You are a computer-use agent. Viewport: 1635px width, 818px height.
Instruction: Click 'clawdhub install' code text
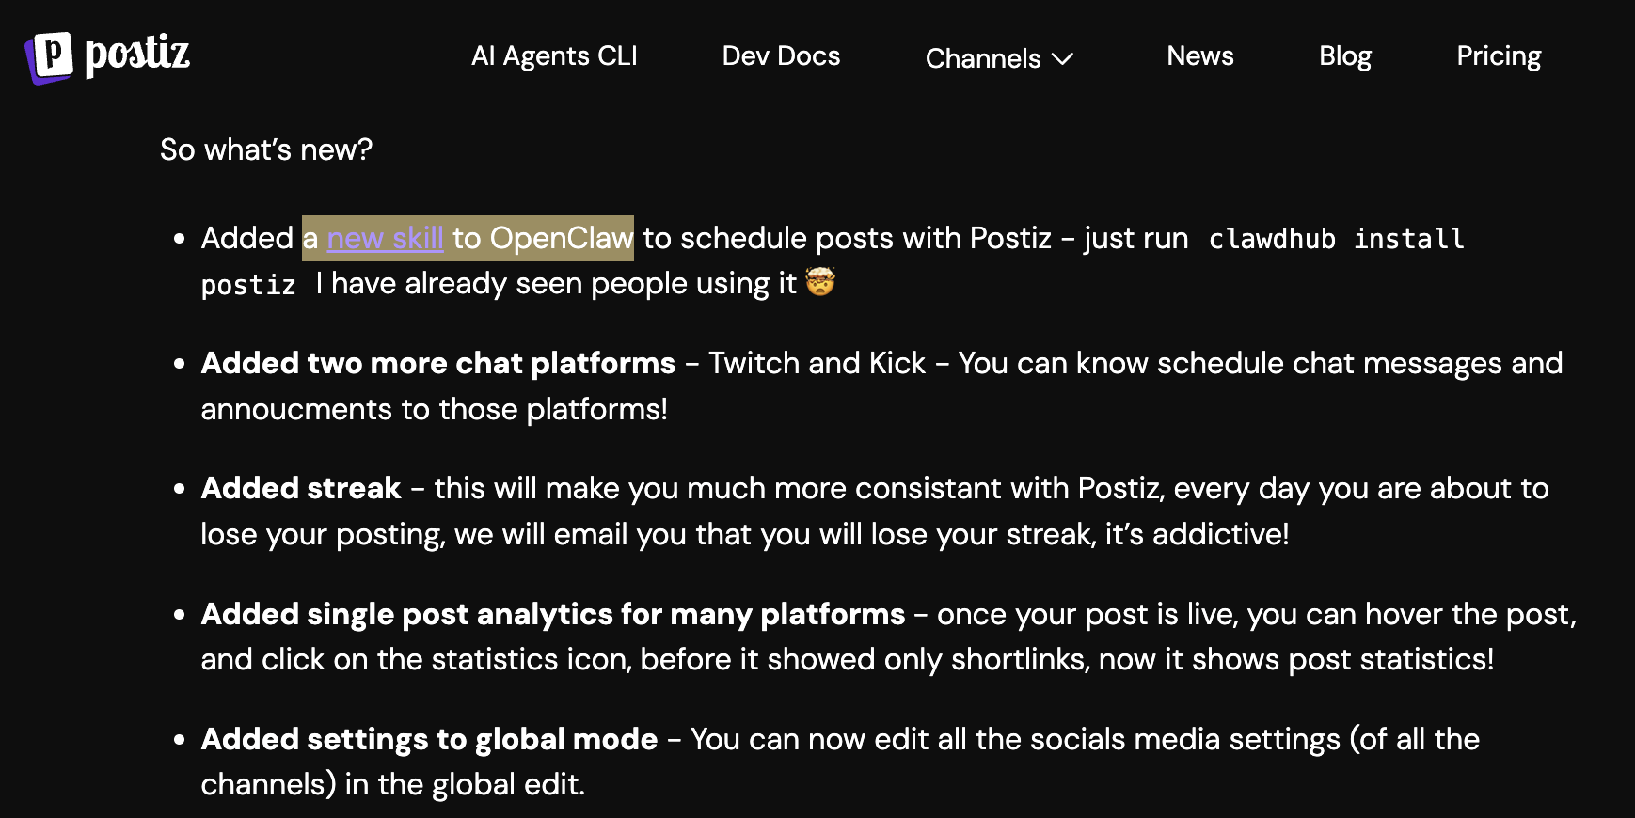coord(1336,239)
